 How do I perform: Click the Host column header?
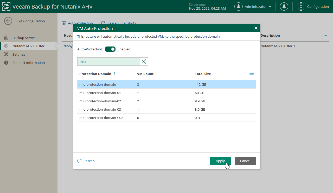[68, 35]
